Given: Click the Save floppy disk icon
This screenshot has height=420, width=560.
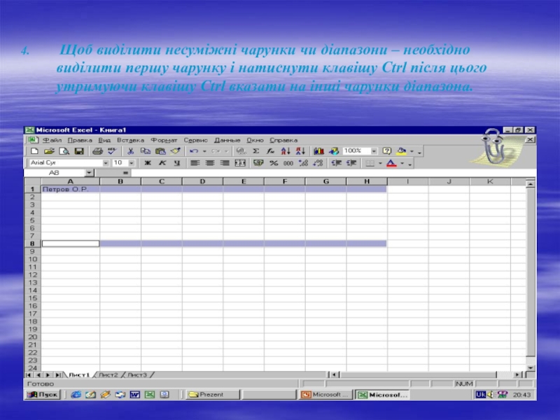Looking at the screenshot, I should (78, 151).
